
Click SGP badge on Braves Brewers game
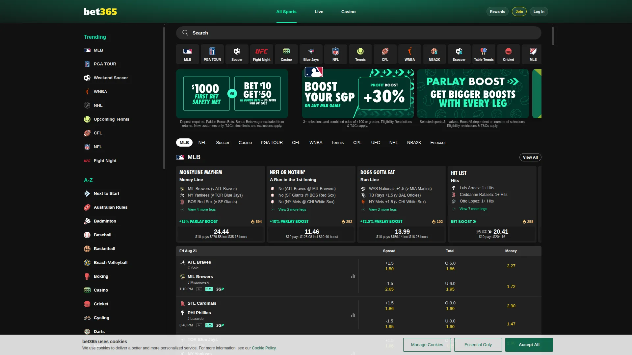pyautogui.click(x=220, y=289)
